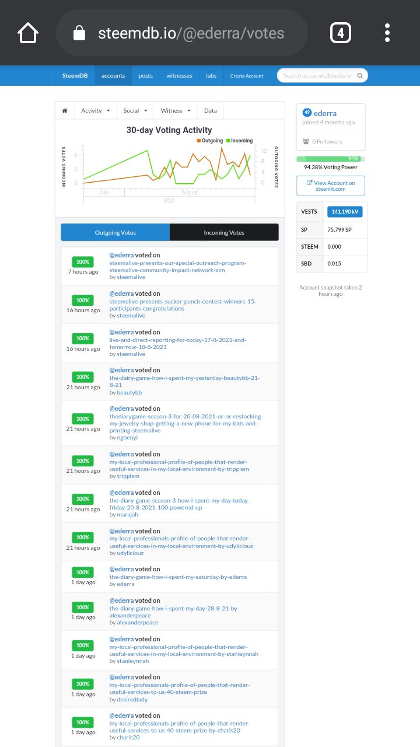Click the reputation badge 49
Image resolution: width=420 pixels, height=747 pixels.
(x=307, y=113)
